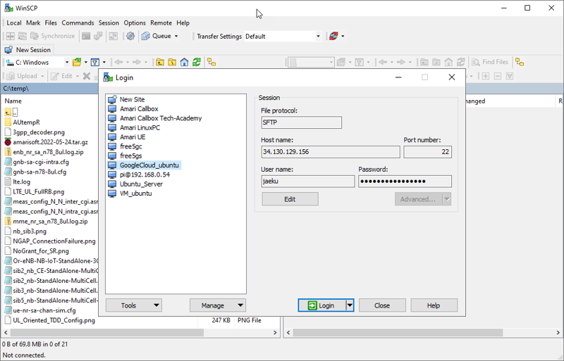This screenshot has width=564, height=361.
Task: Expand the Queue dropdown arrow
Action: [176, 36]
